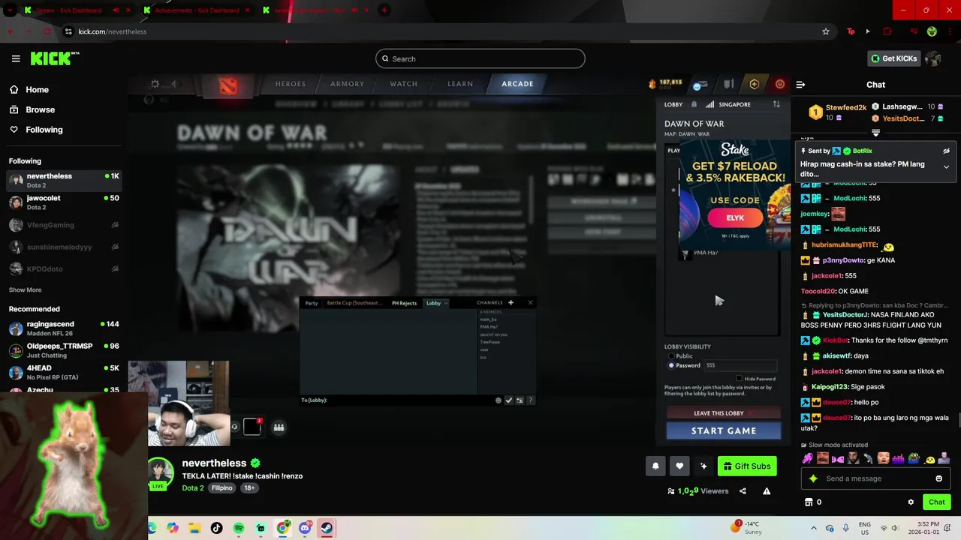Image resolution: width=961 pixels, height=540 pixels.
Task: Select the LEARN tab in Dota
Action: 460,84
